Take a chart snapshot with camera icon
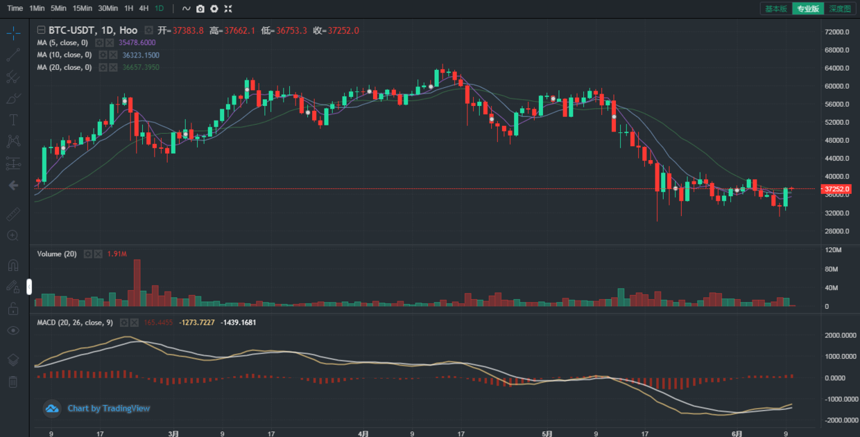The height and width of the screenshot is (437, 860). click(x=200, y=8)
